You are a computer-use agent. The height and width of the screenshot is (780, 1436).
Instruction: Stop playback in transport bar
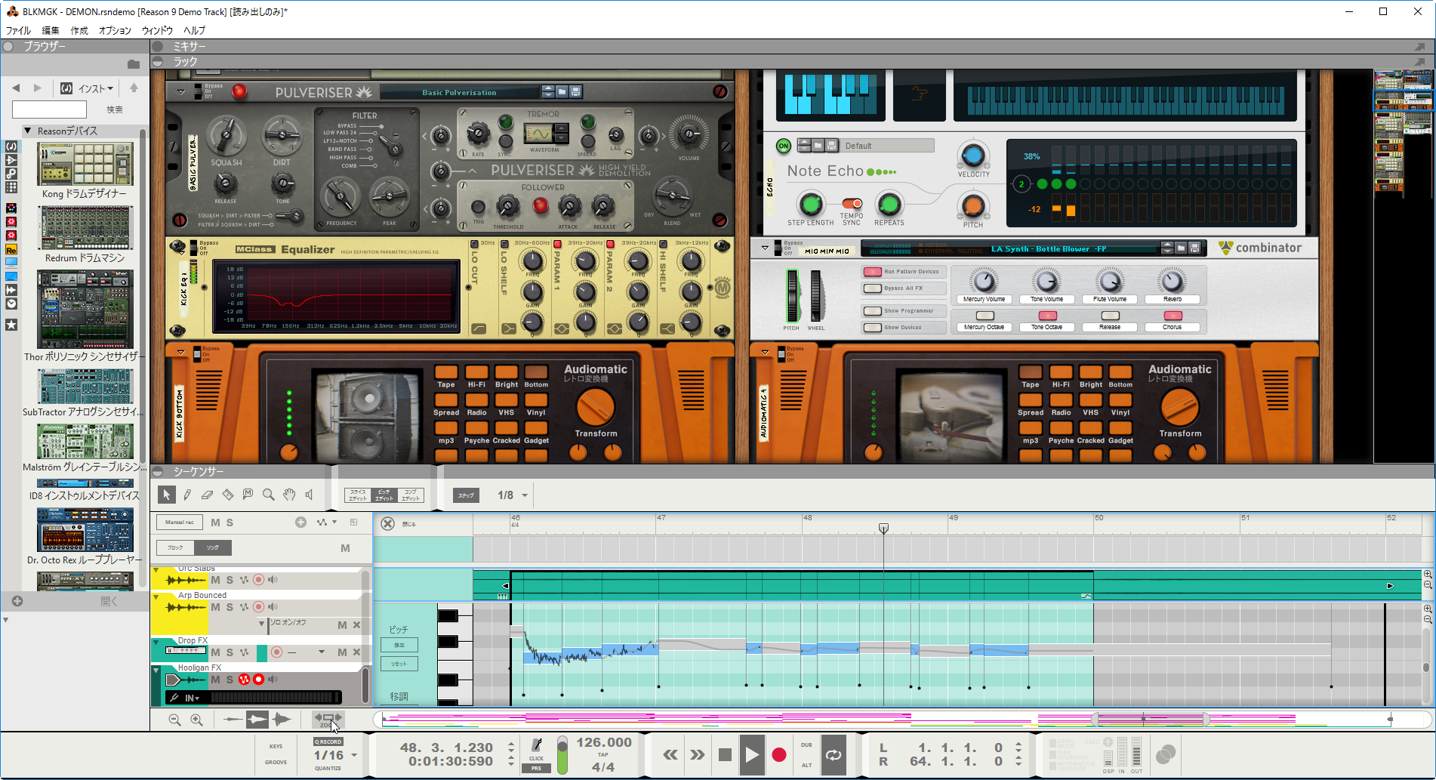(x=725, y=754)
